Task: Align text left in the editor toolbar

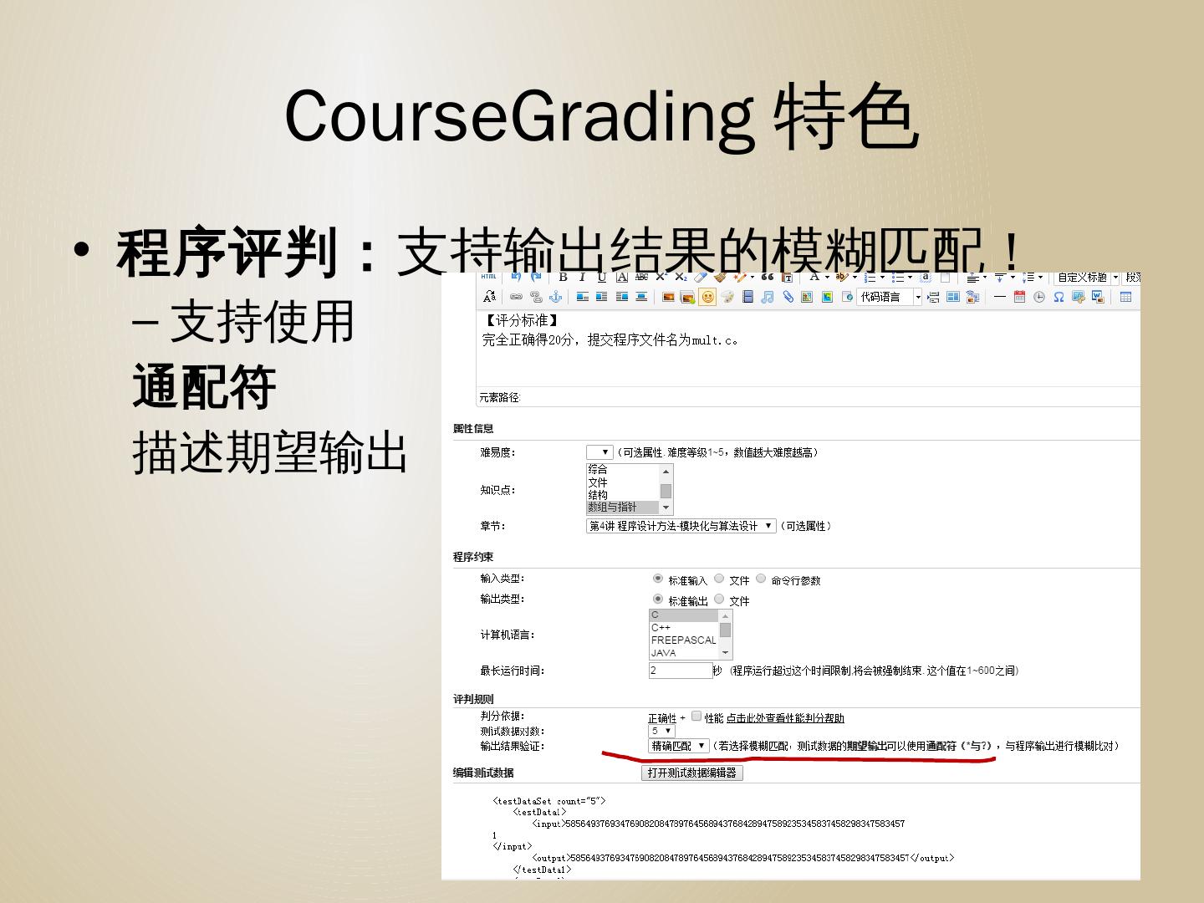Action: tap(583, 297)
